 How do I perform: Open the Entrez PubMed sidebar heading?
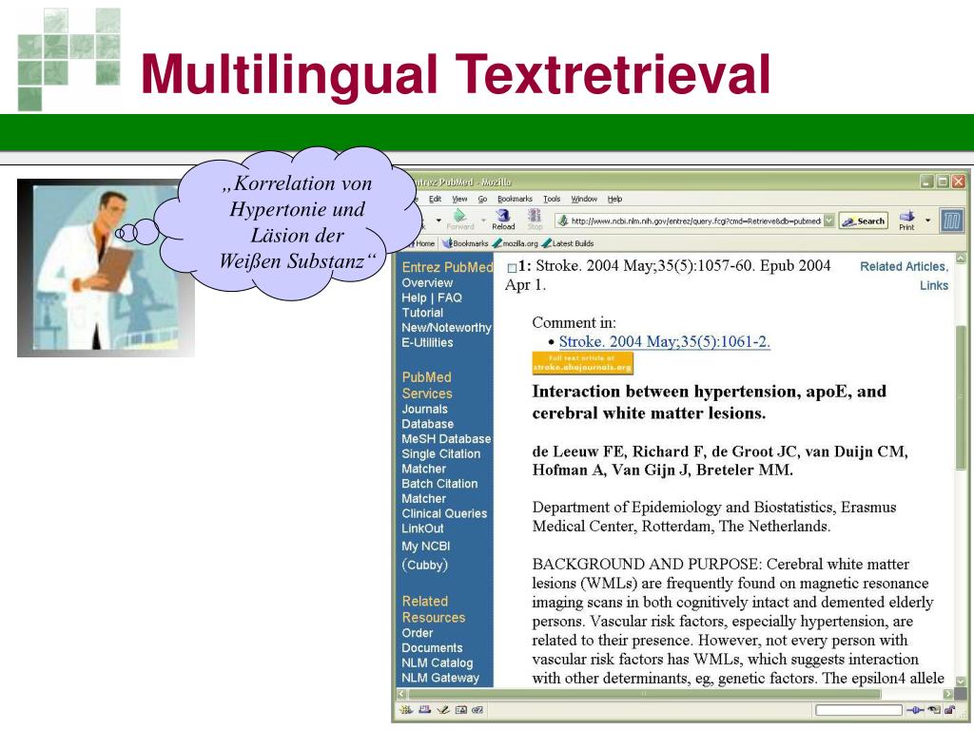(x=447, y=267)
